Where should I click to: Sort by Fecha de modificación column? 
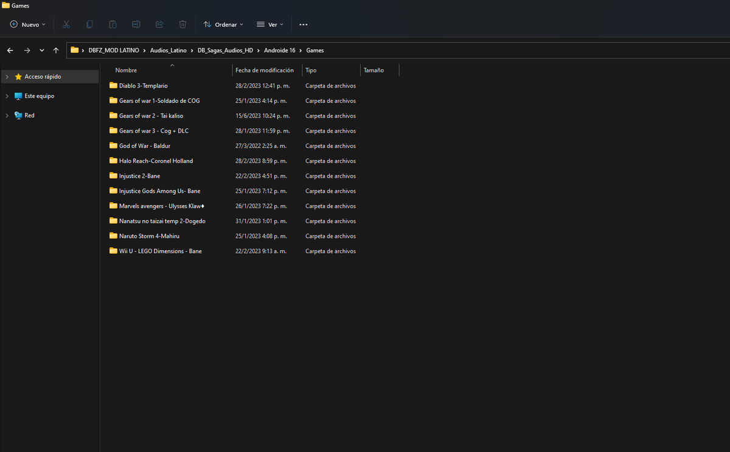pyautogui.click(x=265, y=71)
